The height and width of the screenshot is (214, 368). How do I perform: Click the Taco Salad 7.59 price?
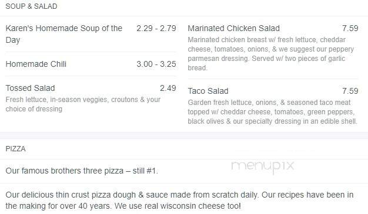[x=350, y=91]
